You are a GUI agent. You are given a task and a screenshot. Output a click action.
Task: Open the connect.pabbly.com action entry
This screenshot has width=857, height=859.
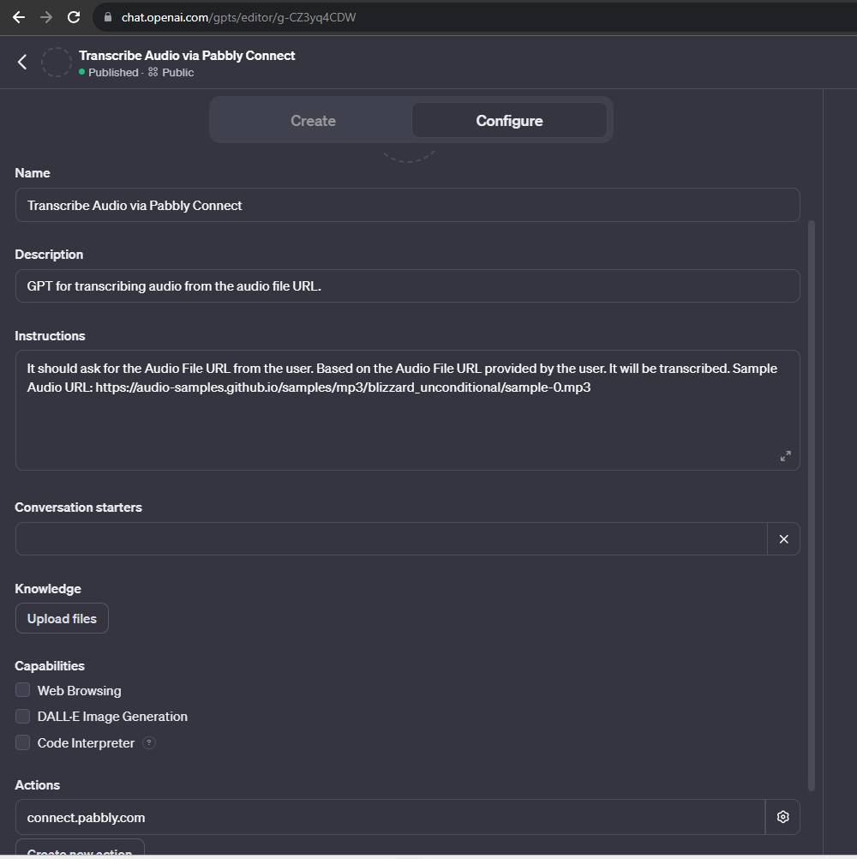coord(390,817)
